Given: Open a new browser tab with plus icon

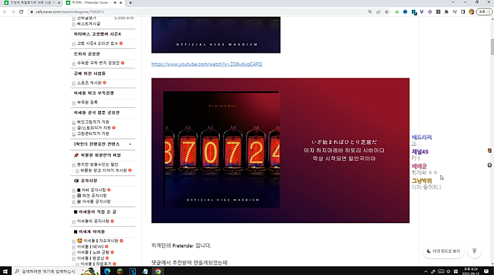Looking at the screenshot, I should pyautogui.click(x=130, y=2).
